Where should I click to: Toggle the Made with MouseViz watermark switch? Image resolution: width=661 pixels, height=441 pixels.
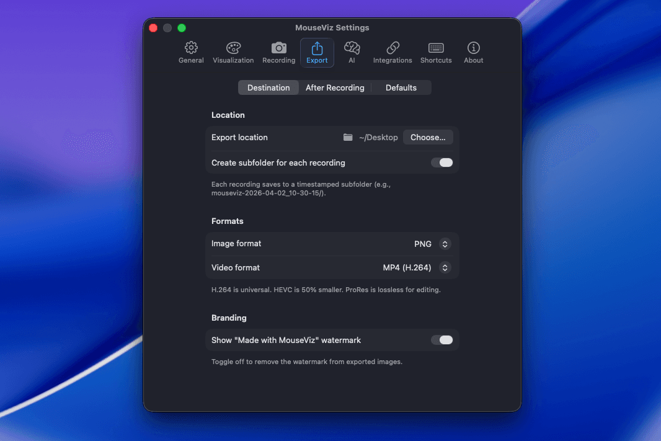[441, 341]
